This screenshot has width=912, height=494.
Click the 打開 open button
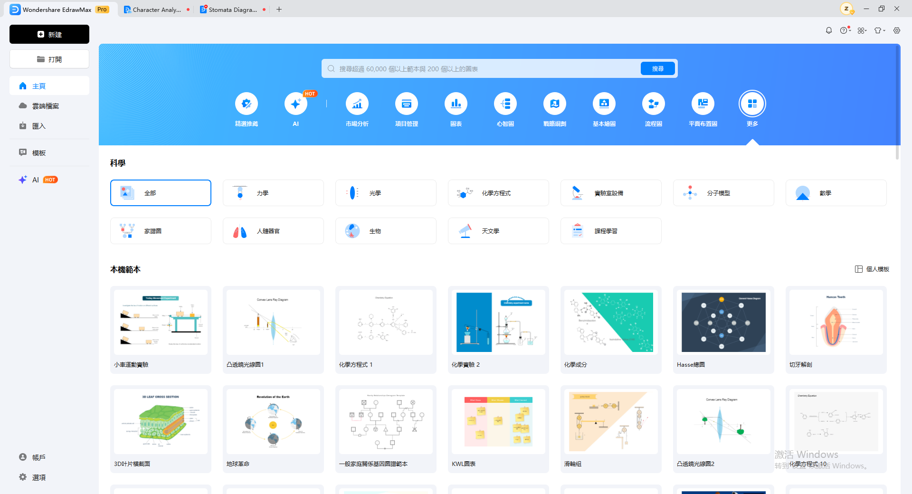pos(49,59)
